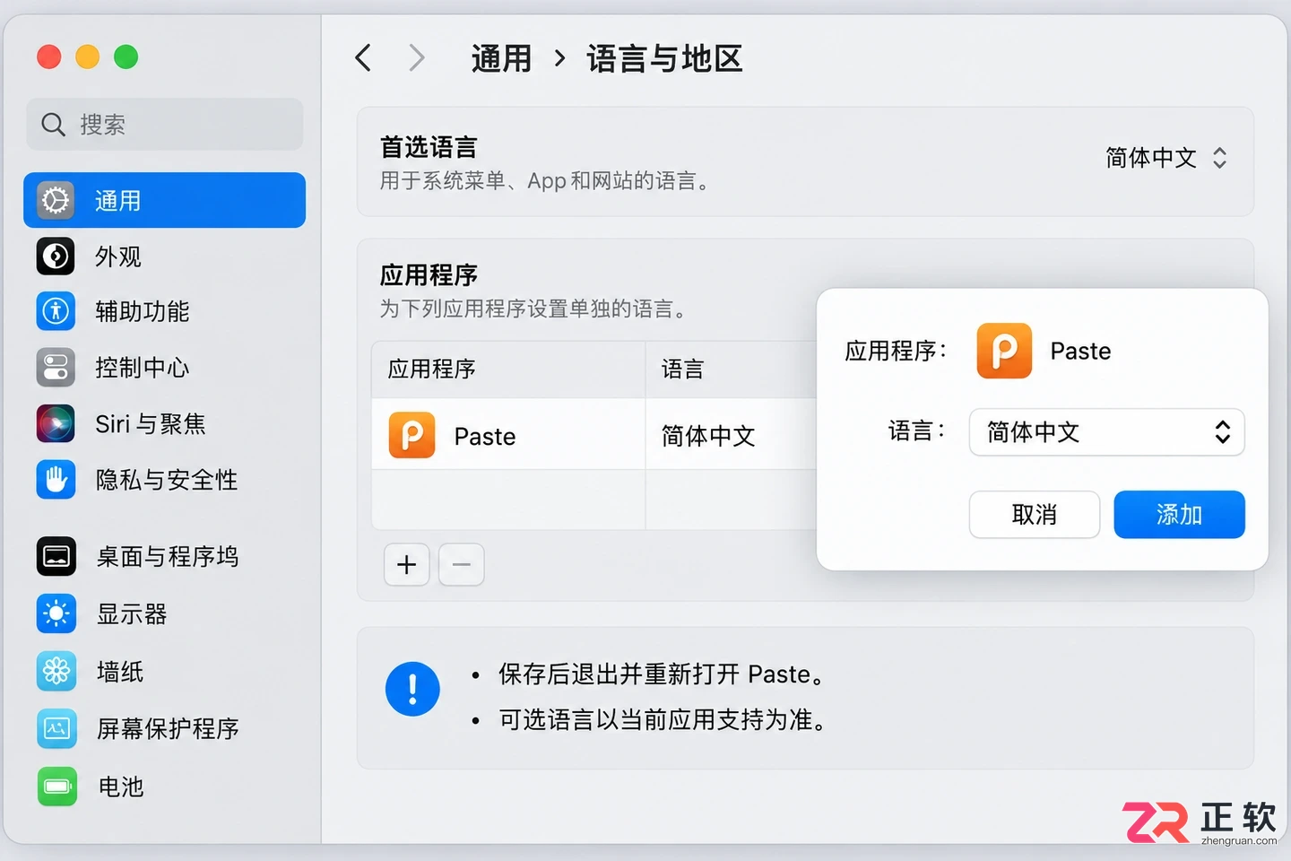The image size is (1291, 861).
Task: Click the blue exclamation info icon
Action: pyautogui.click(x=412, y=689)
